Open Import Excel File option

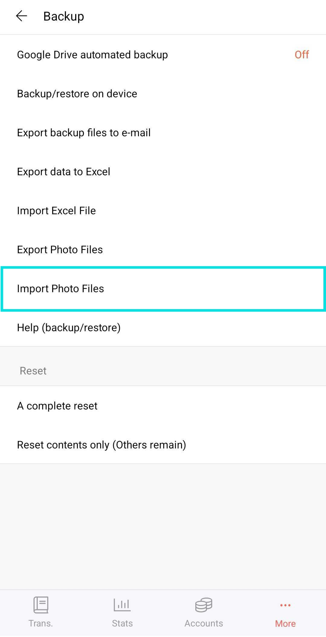coord(163,211)
